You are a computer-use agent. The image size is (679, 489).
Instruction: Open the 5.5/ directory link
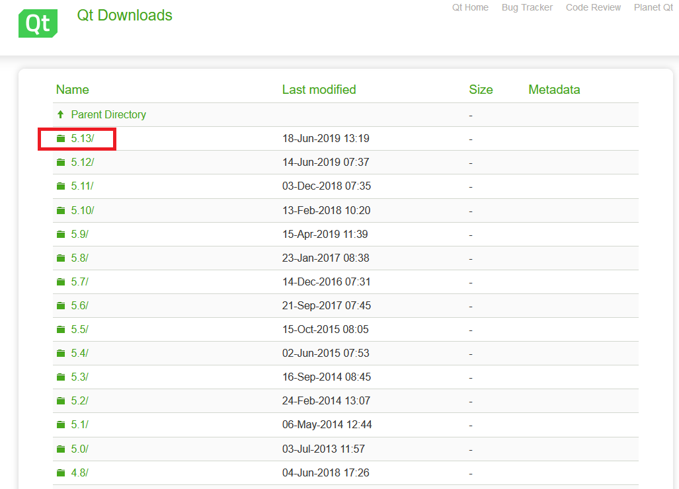pos(80,329)
